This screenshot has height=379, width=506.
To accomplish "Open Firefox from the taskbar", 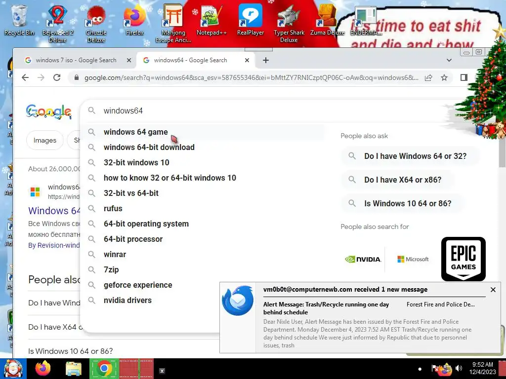I will (43, 369).
